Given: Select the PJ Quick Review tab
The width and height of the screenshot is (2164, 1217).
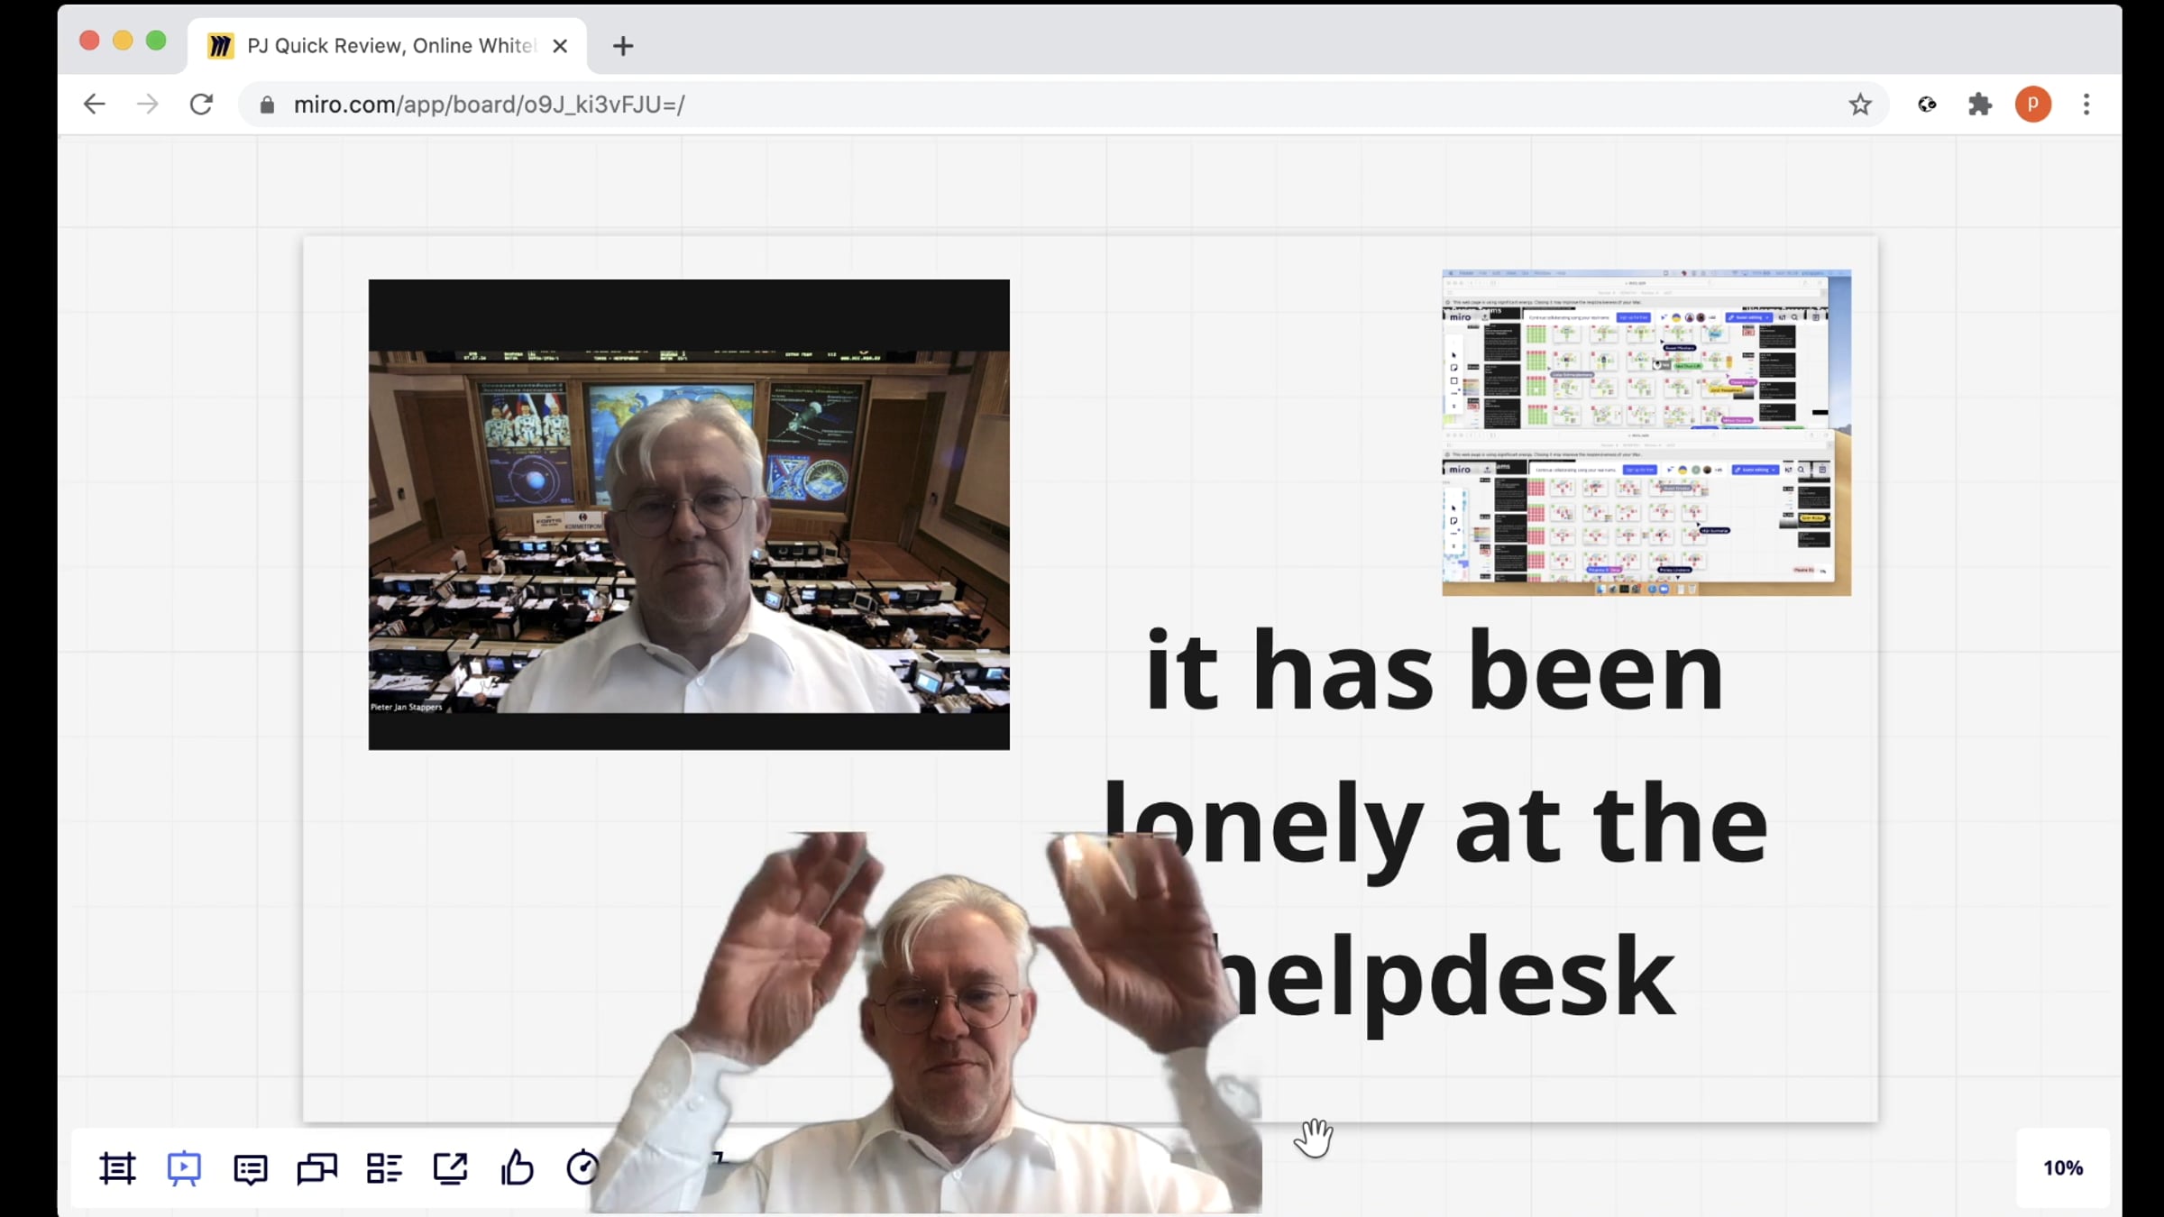Looking at the screenshot, I should pyautogui.click(x=388, y=46).
